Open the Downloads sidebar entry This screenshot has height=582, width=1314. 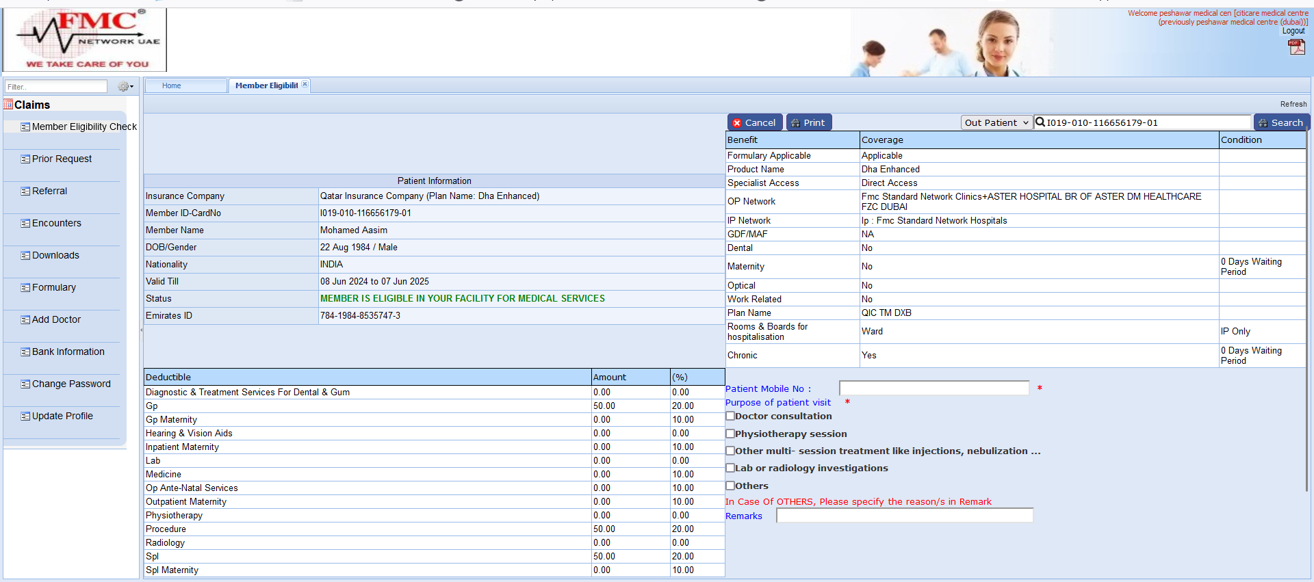(55, 255)
